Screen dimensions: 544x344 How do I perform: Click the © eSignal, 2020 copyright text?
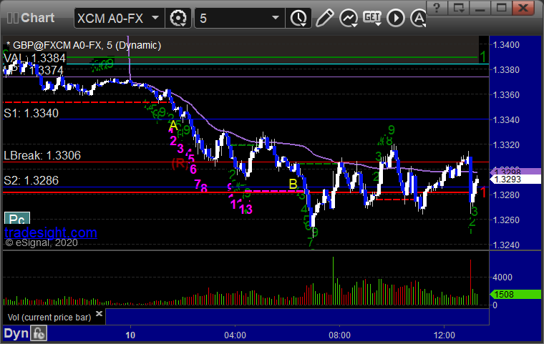point(42,242)
